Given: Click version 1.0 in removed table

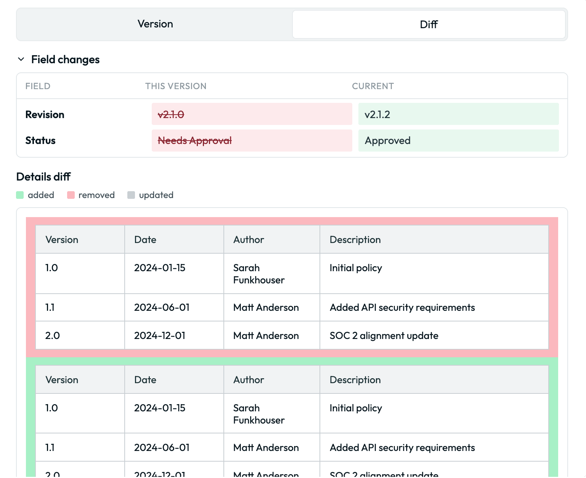Looking at the screenshot, I should [x=51, y=268].
